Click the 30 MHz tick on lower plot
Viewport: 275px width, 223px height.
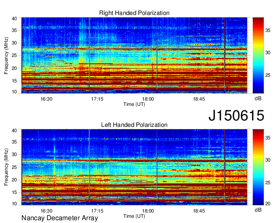tap(15, 154)
